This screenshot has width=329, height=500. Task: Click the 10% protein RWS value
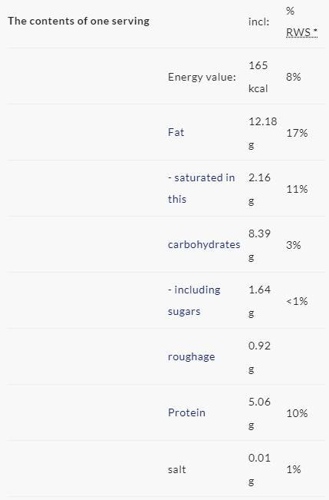(297, 413)
